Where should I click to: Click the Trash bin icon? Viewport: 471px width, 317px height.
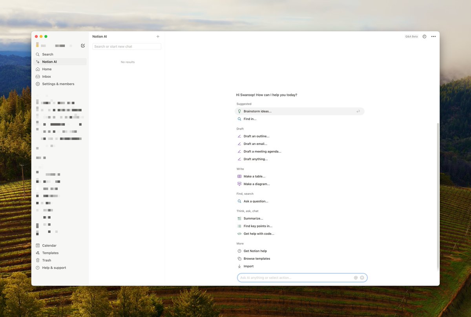coord(38,260)
